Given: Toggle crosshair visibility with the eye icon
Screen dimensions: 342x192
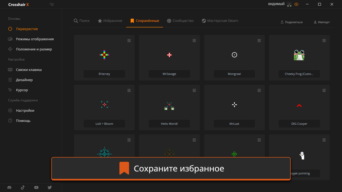Looking at the screenshot, I should tap(296, 4).
